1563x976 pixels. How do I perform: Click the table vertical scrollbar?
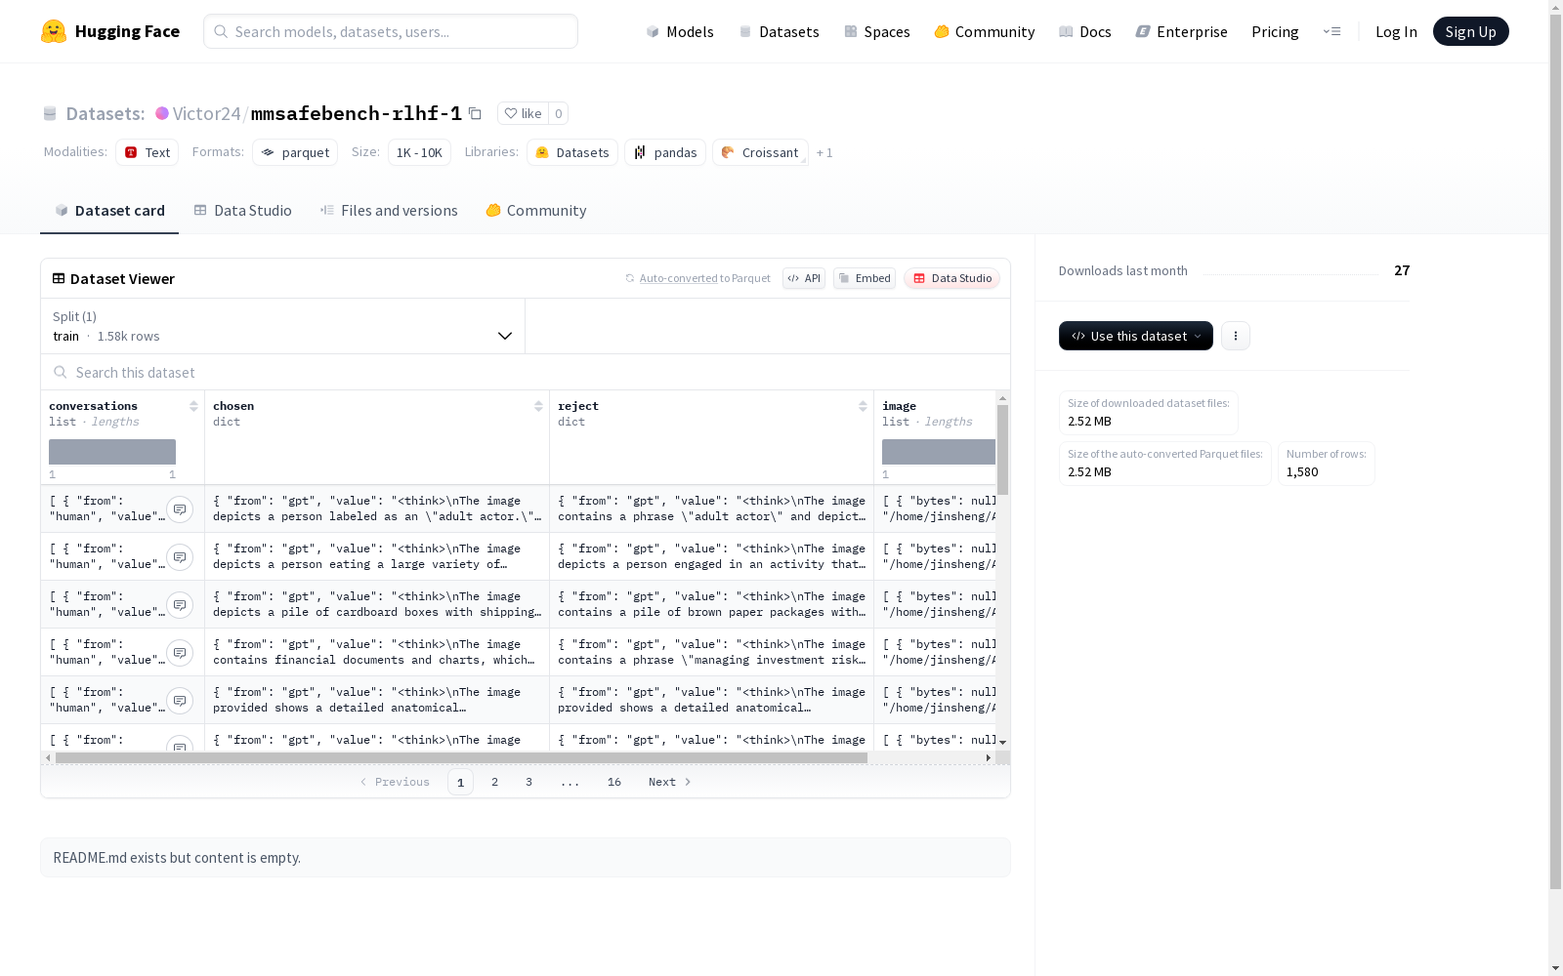click(x=1002, y=450)
